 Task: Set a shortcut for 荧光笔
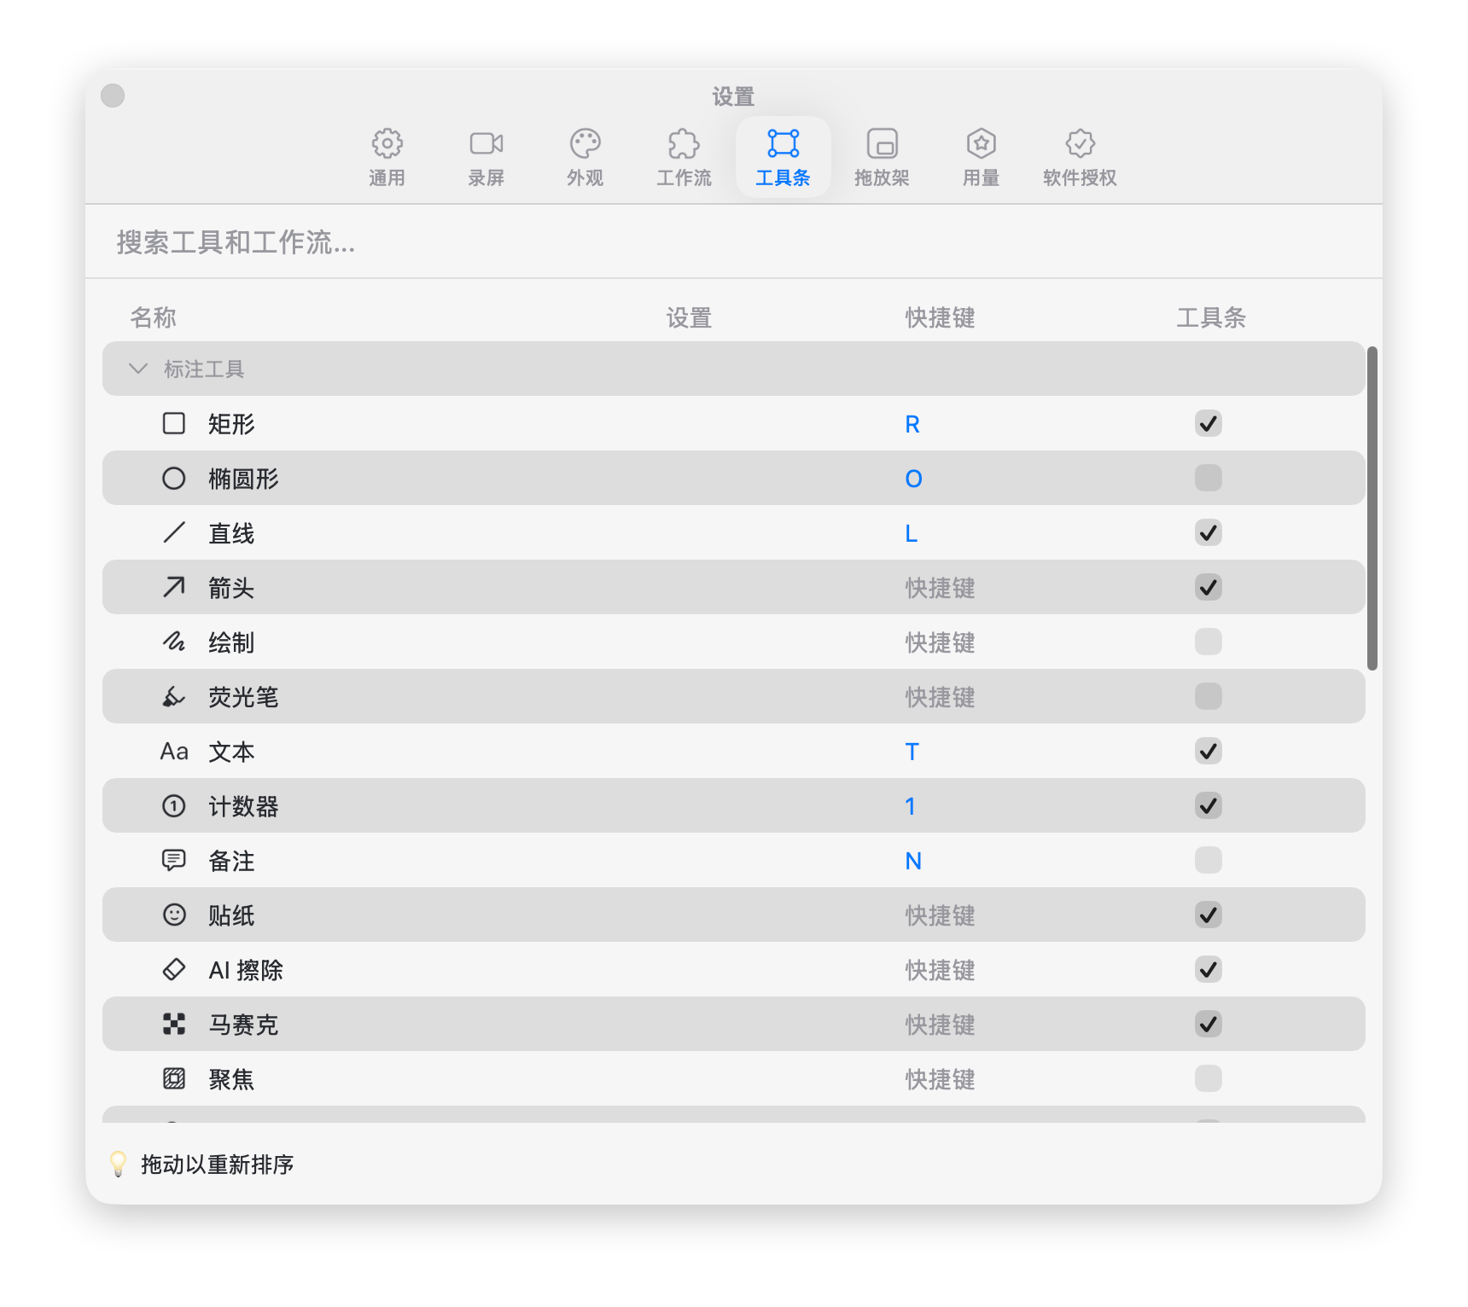(x=941, y=697)
